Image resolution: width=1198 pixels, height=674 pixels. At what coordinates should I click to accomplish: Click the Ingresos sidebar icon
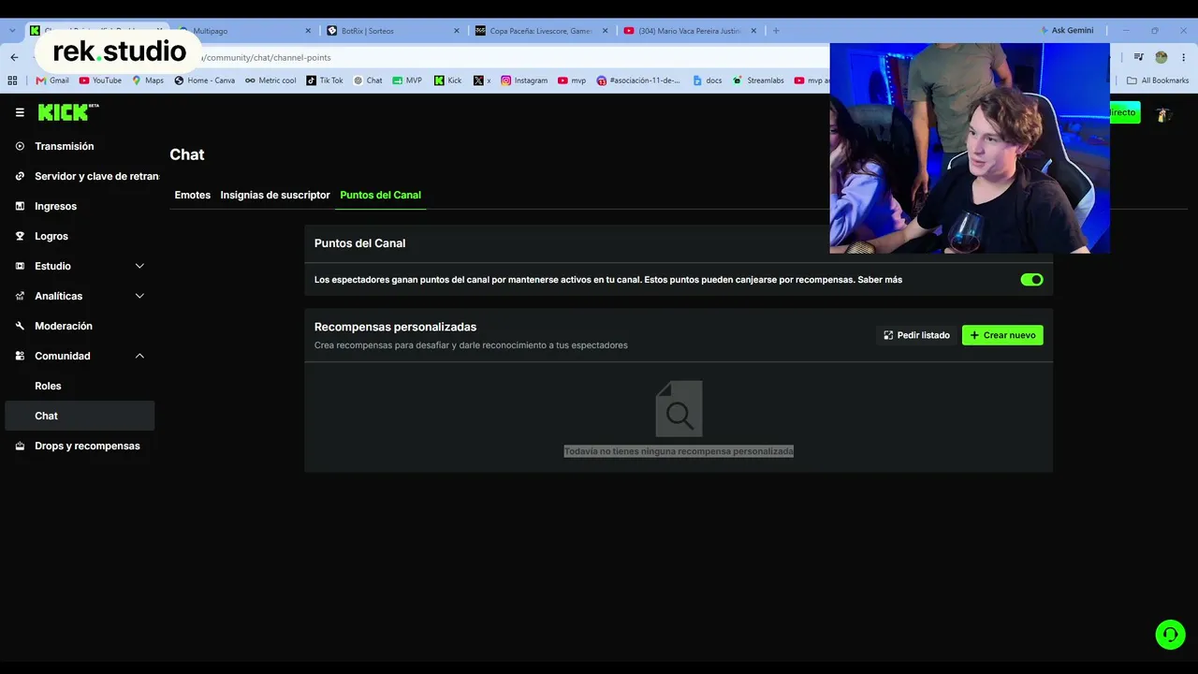pos(20,206)
